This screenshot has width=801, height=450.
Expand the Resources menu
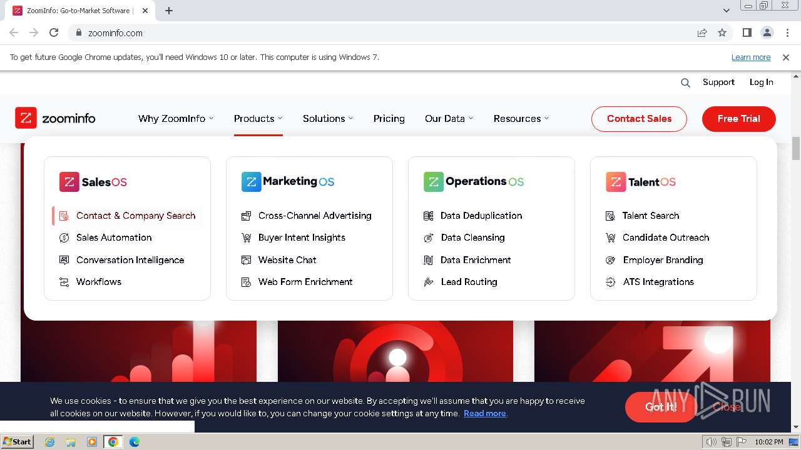coord(521,118)
